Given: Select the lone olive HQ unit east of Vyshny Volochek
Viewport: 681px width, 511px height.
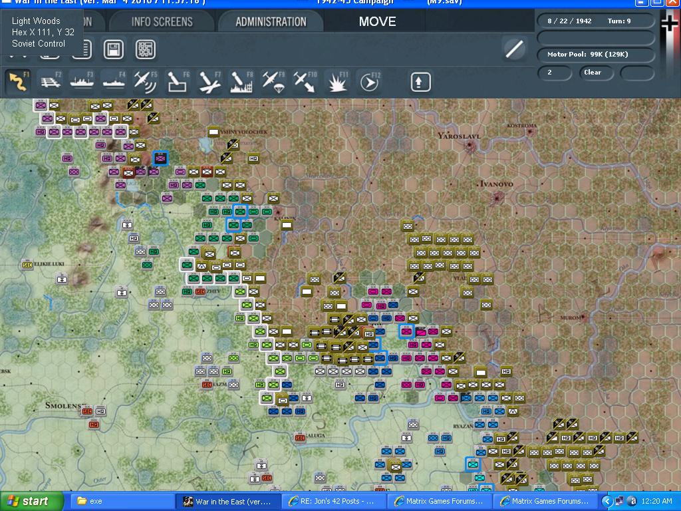Looking at the screenshot, I should (253, 158).
